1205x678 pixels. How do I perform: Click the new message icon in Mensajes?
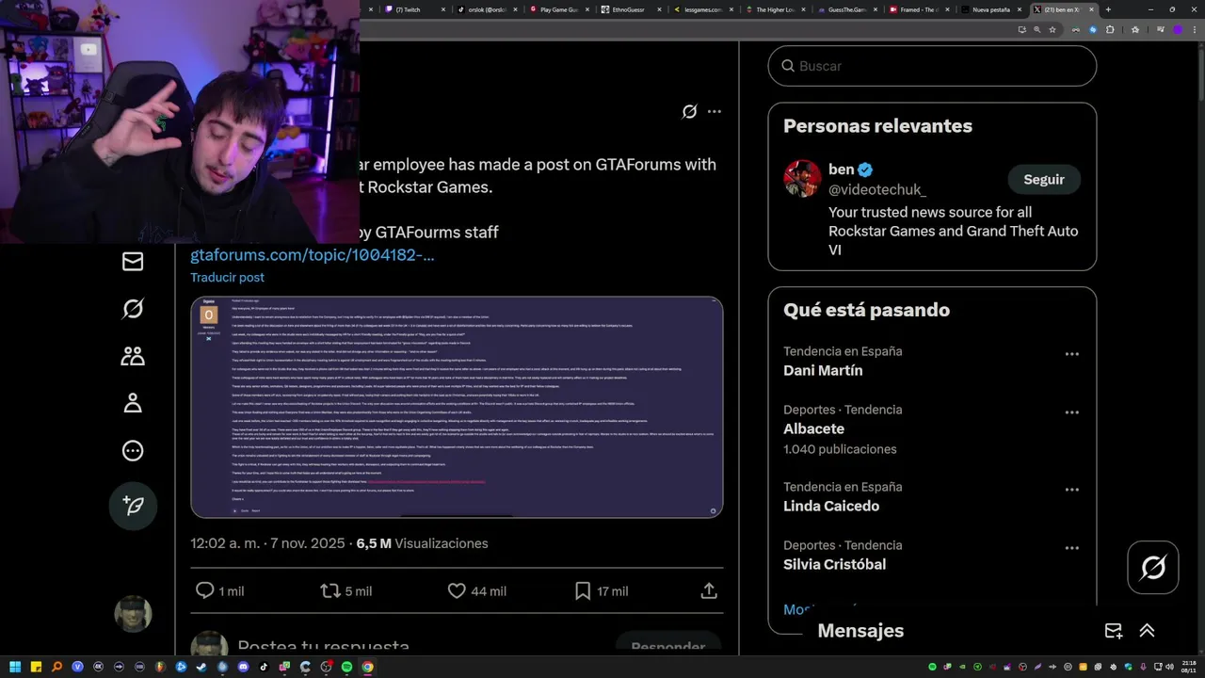pyautogui.click(x=1113, y=631)
